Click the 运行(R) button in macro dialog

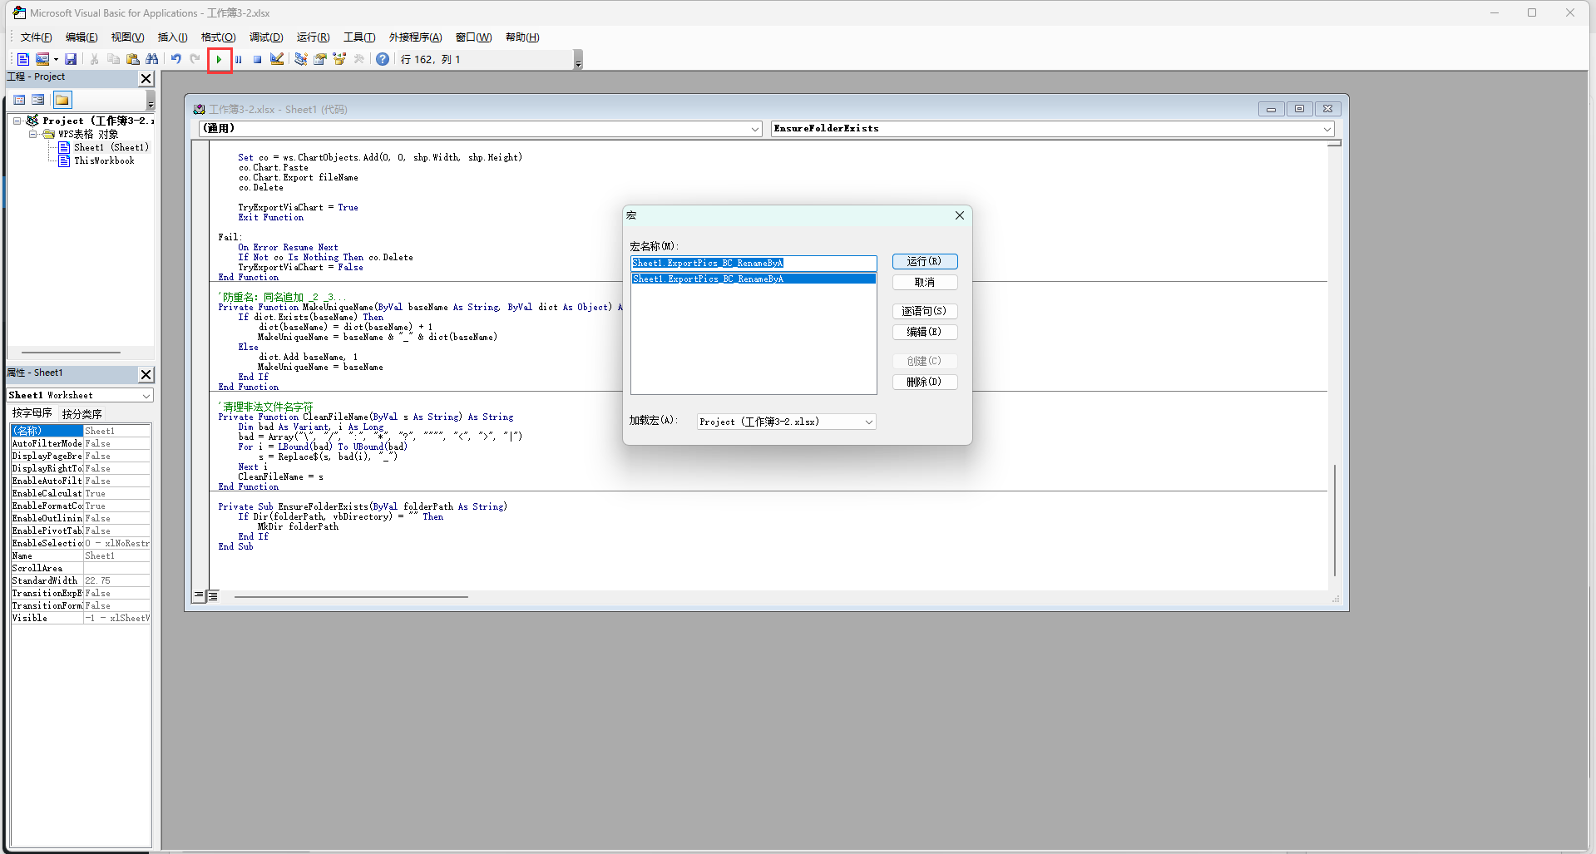924,262
